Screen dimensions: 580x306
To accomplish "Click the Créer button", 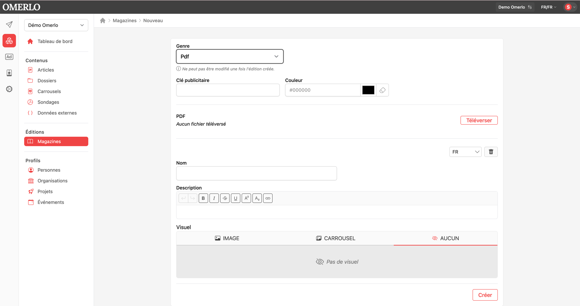I will point(485,295).
